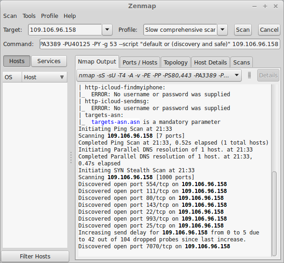Click the Profile combo box text field

tap(180, 29)
